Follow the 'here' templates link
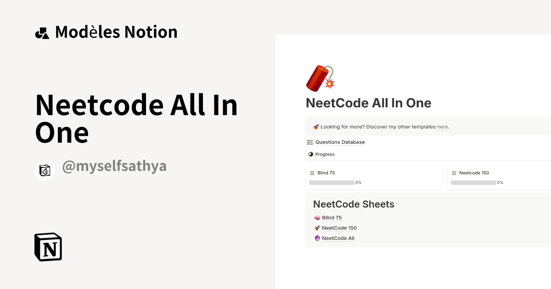The height and width of the screenshot is (289, 551). coord(442,127)
